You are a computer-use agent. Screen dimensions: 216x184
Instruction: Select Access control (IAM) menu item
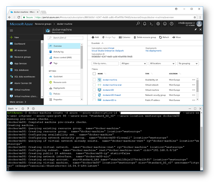pos(62,57)
